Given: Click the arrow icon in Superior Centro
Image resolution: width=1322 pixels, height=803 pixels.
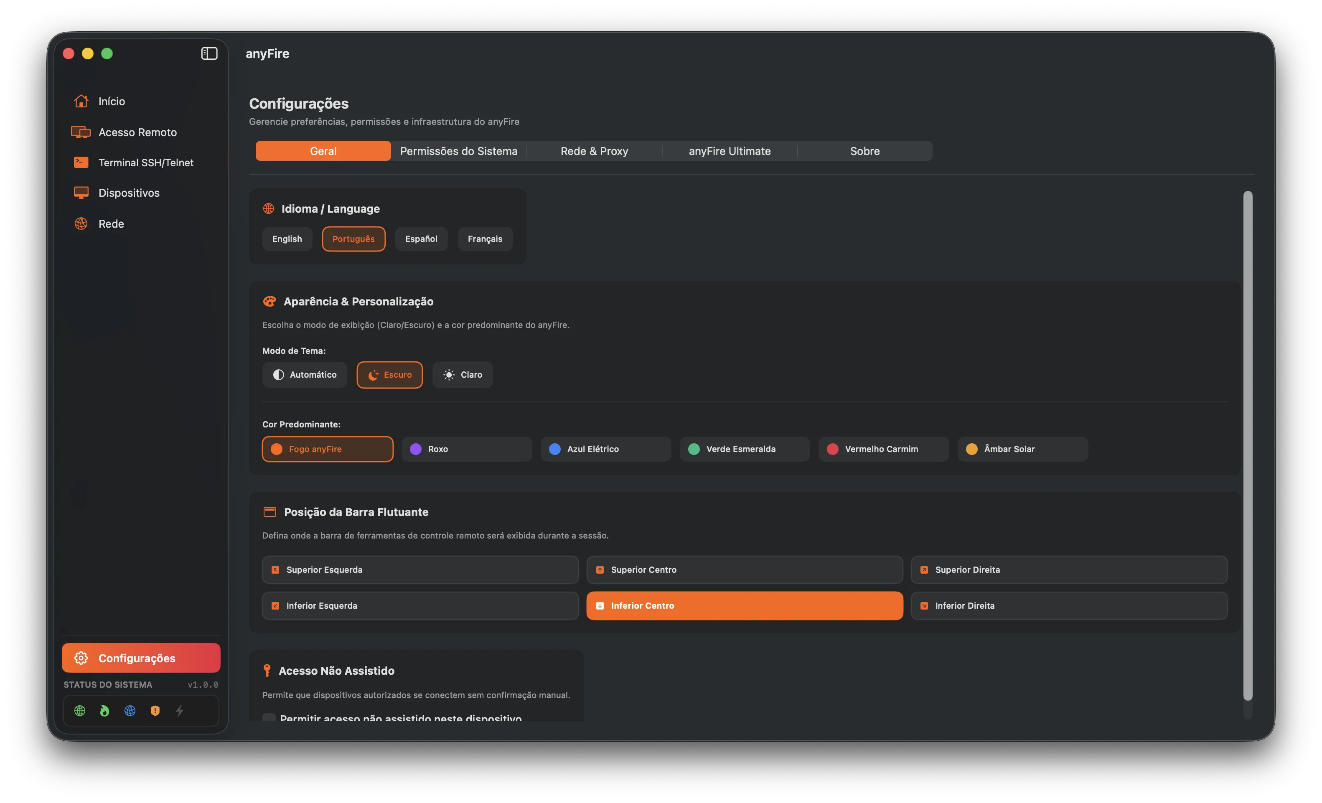Looking at the screenshot, I should [x=600, y=570].
